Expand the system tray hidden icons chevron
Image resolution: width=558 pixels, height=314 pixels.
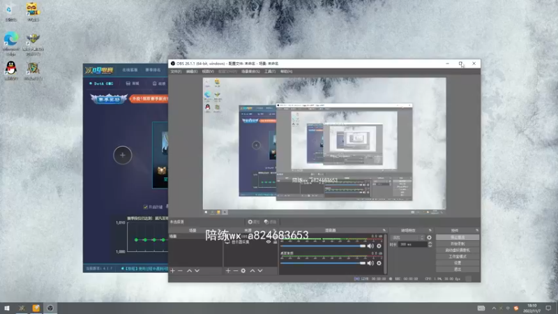(x=494, y=308)
